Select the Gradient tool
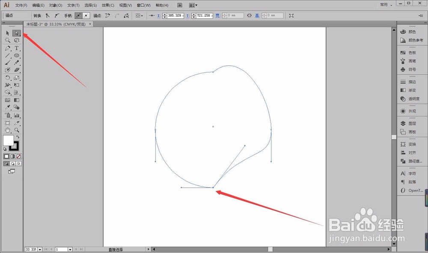The width and height of the screenshot is (428, 253). click(16, 100)
